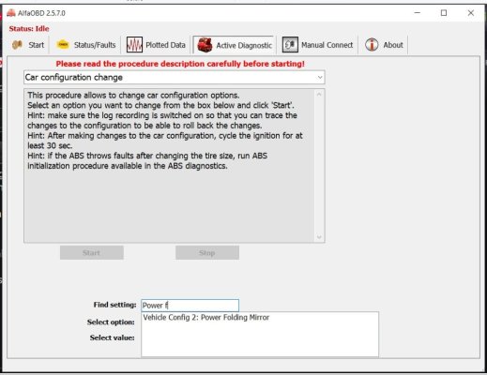Open the Car configuration change dropdown
Viewport: 487px width, 375px height.
175,77
